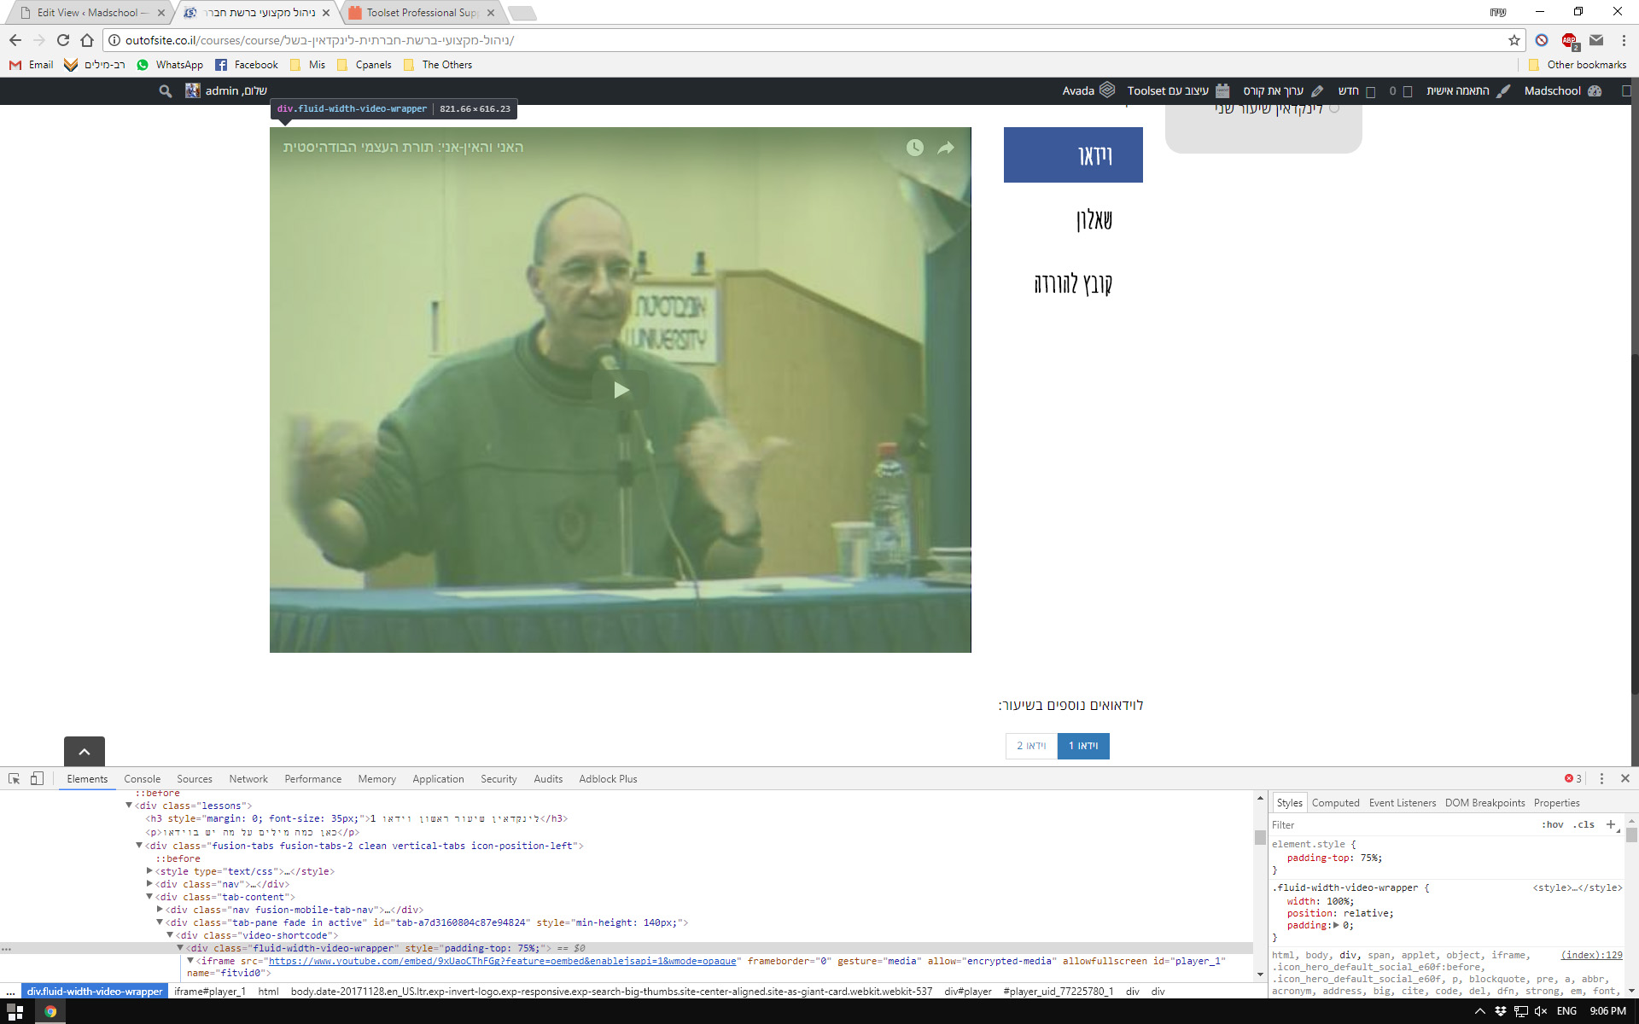Open the Network tab in DevTools

coord(248,778)
